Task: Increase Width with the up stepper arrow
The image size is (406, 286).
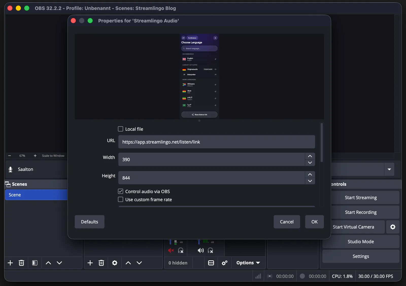Action: tap(310, 156)
